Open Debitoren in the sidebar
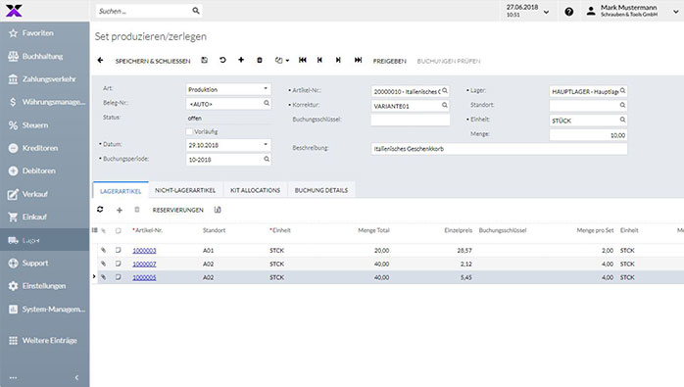The image size is (684, 387). point(44,171)
